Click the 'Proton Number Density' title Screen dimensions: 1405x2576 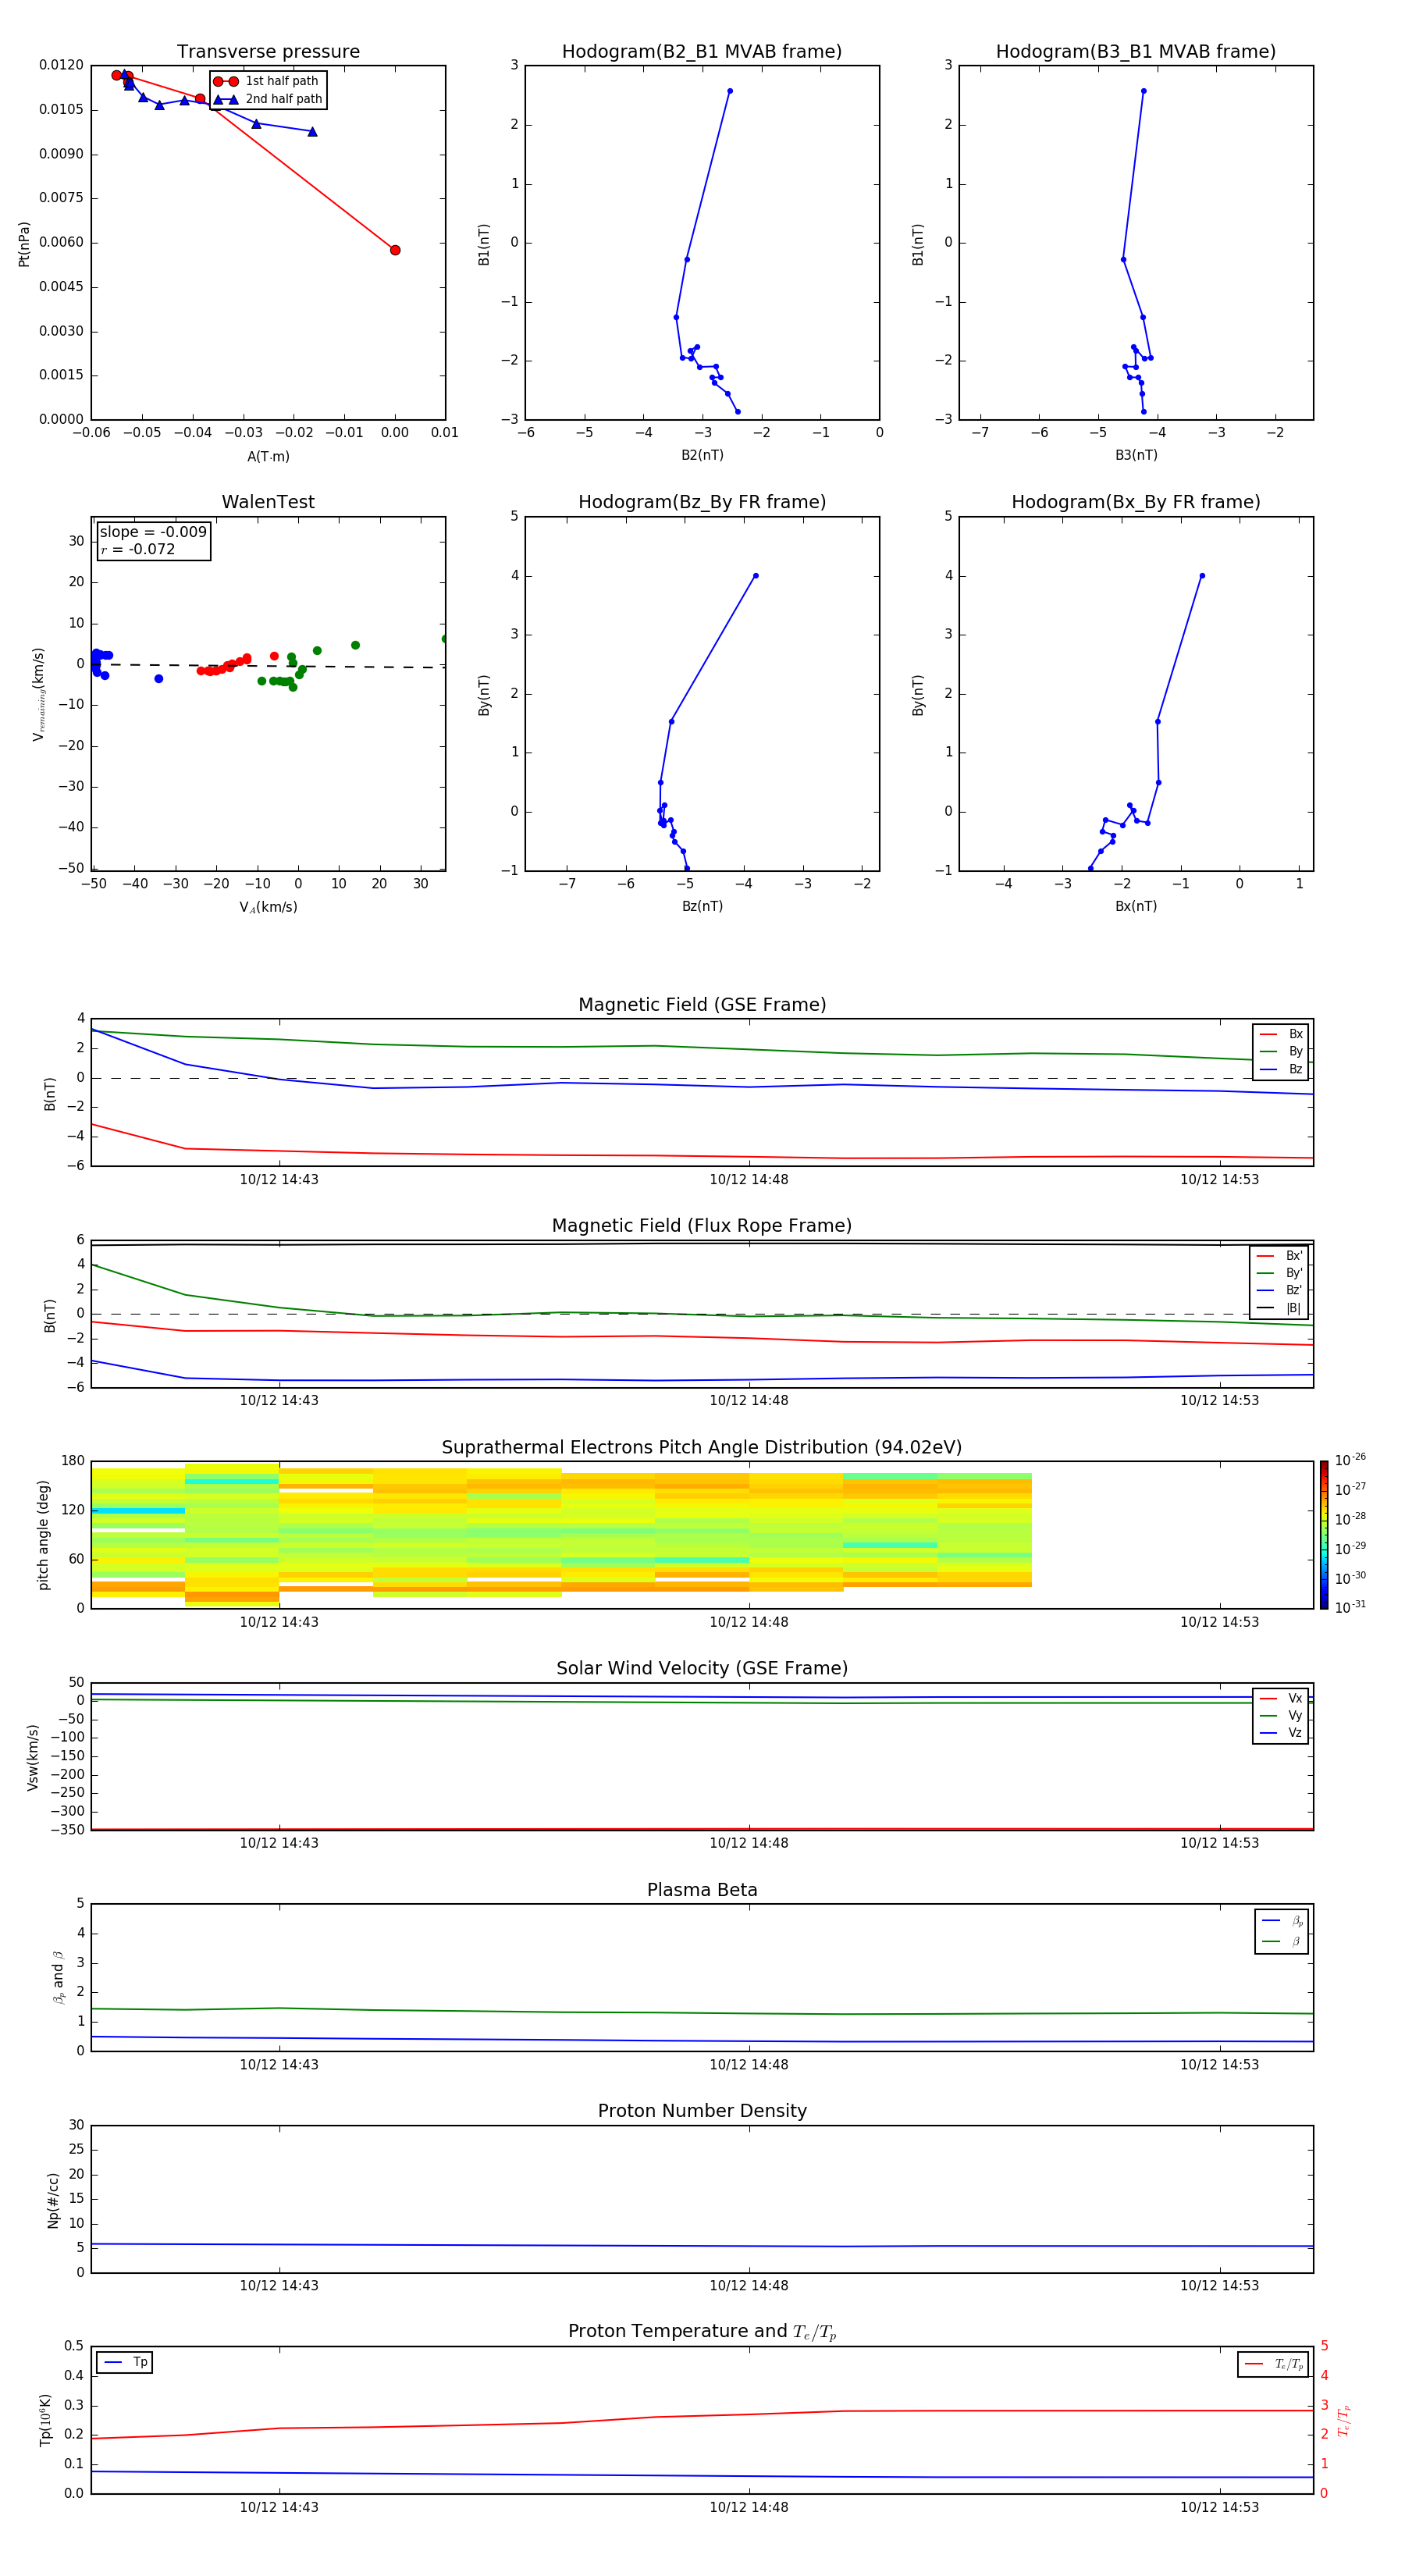[702, 2112]
